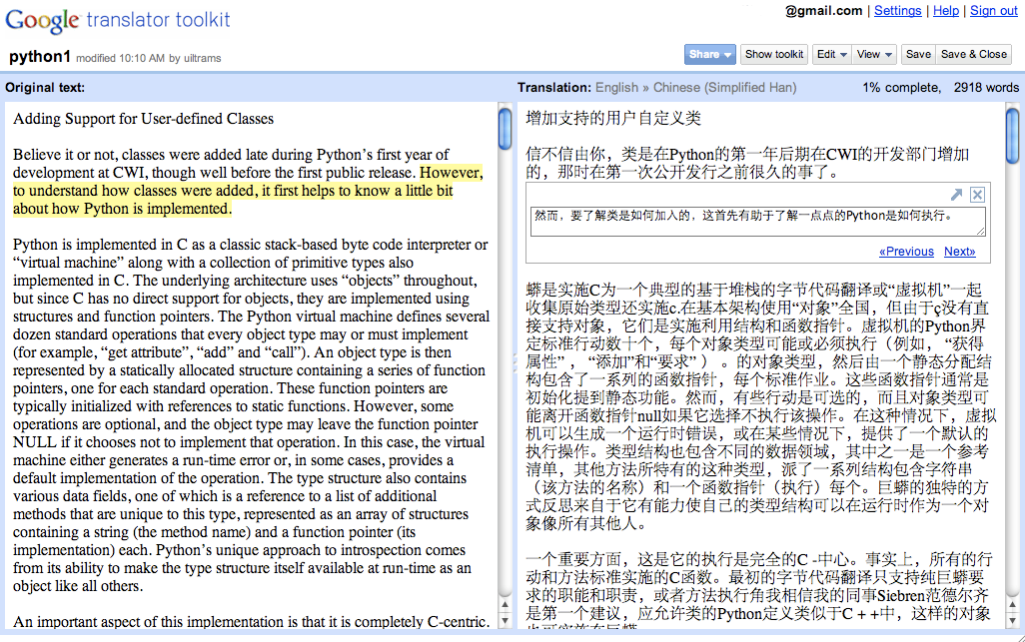Click translation pane scroll down arrow
This screenshot has width=1025, height=642.
tap(1013, 620)
